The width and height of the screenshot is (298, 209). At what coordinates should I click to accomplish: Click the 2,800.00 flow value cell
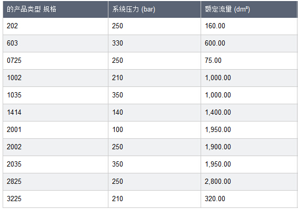(249, 182)
